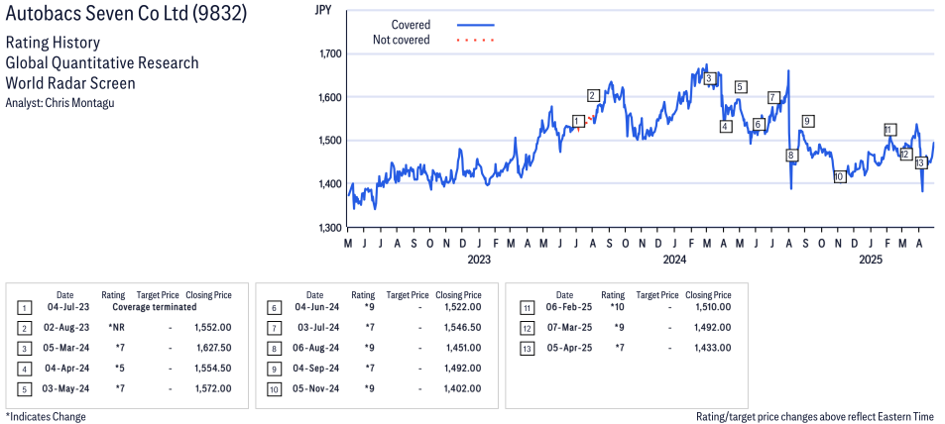Click the *NR rating cell
Image resolution: width=945 pixels, height=424 pixels.
(117, 328)
